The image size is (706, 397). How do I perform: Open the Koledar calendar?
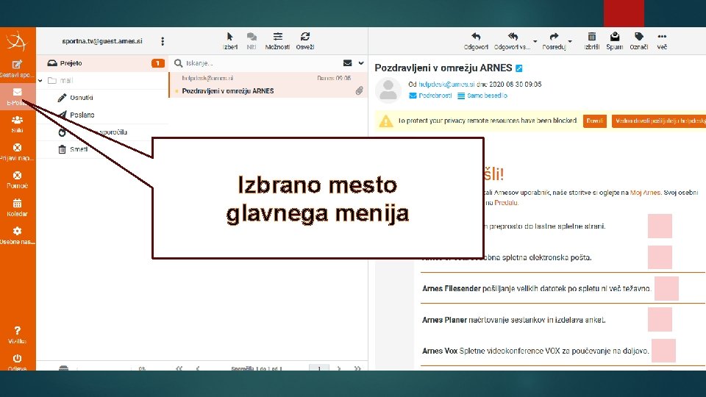(x=17, y=208)
